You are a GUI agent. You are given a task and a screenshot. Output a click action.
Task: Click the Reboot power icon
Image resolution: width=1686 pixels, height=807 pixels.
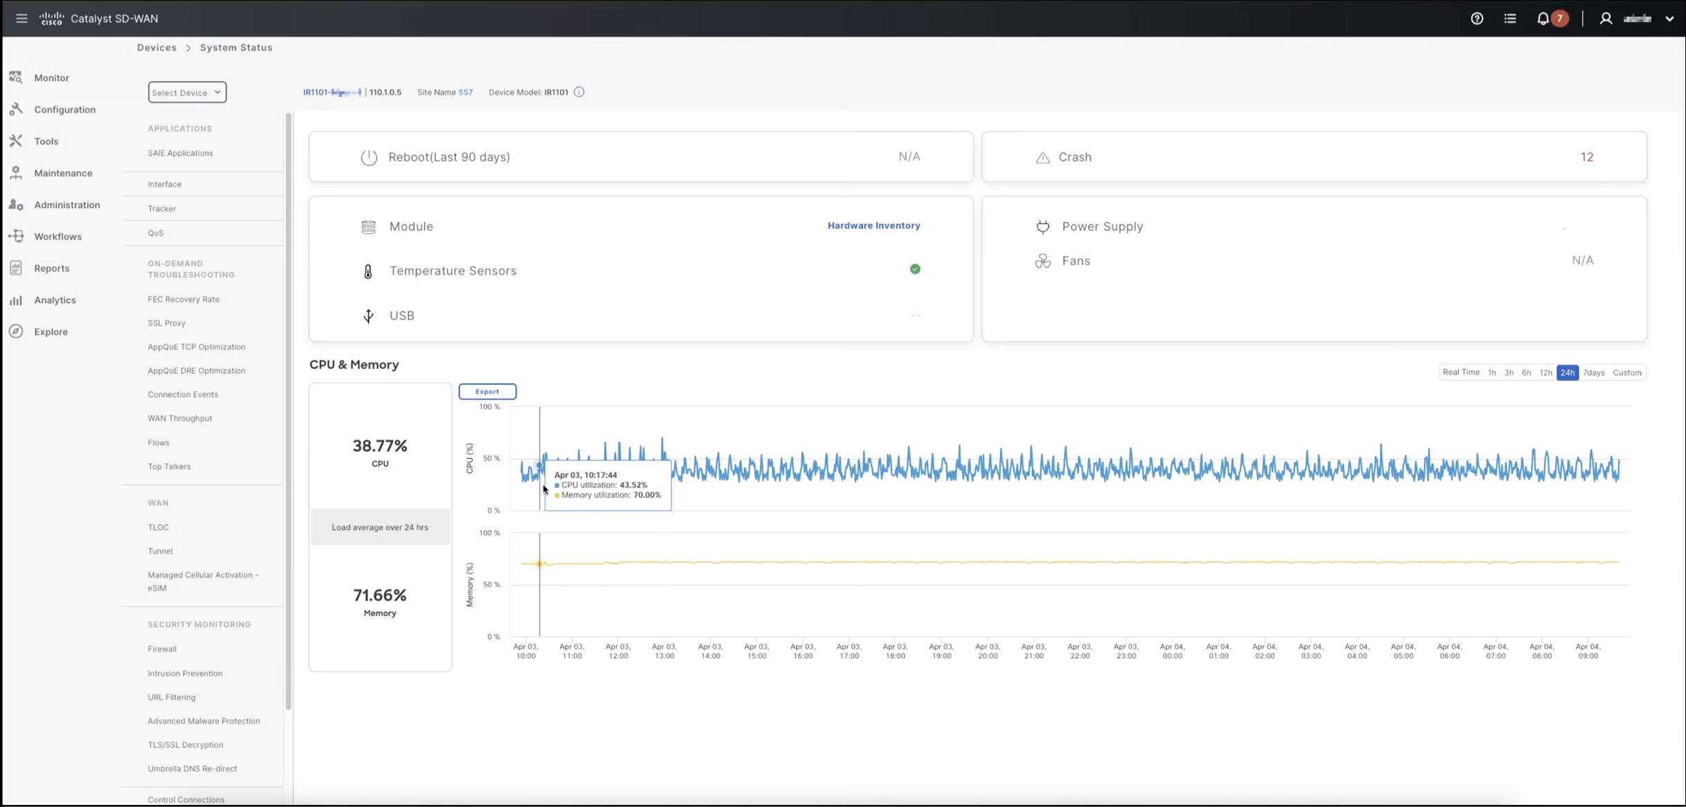click(x=369, y=157)
